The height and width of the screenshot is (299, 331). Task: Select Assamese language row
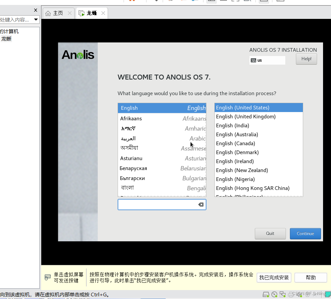[x=162, y=148]
